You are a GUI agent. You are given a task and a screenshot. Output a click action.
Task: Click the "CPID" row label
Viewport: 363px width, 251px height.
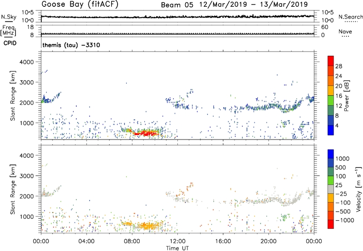(x=10, y=43)
